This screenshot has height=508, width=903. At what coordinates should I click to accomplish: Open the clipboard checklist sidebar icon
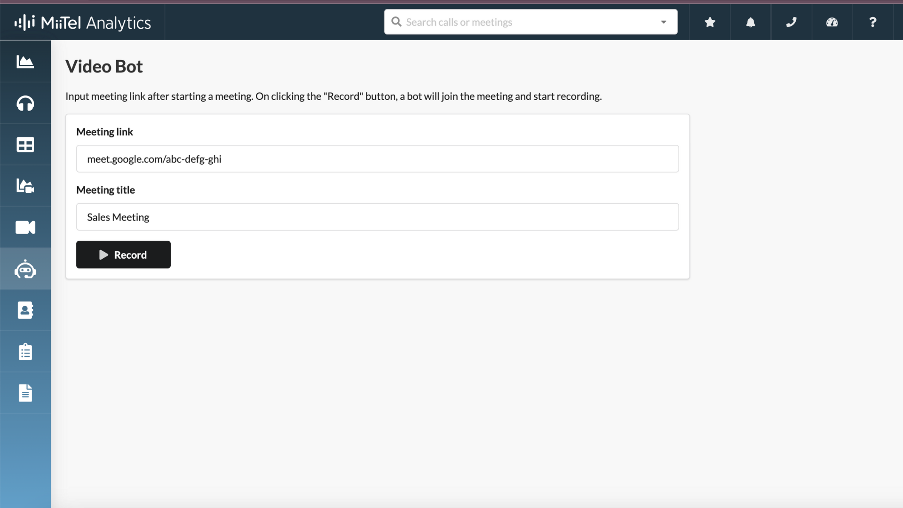[25, 351]
